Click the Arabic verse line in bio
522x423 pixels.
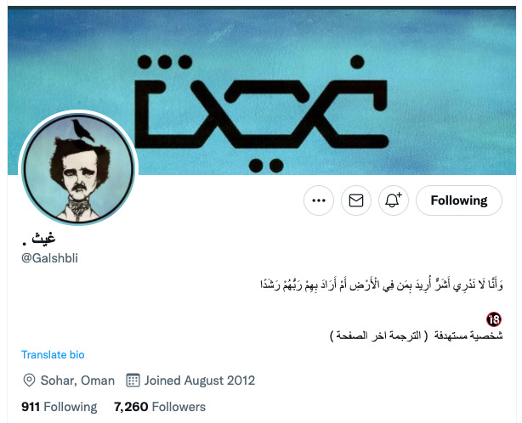382,285
